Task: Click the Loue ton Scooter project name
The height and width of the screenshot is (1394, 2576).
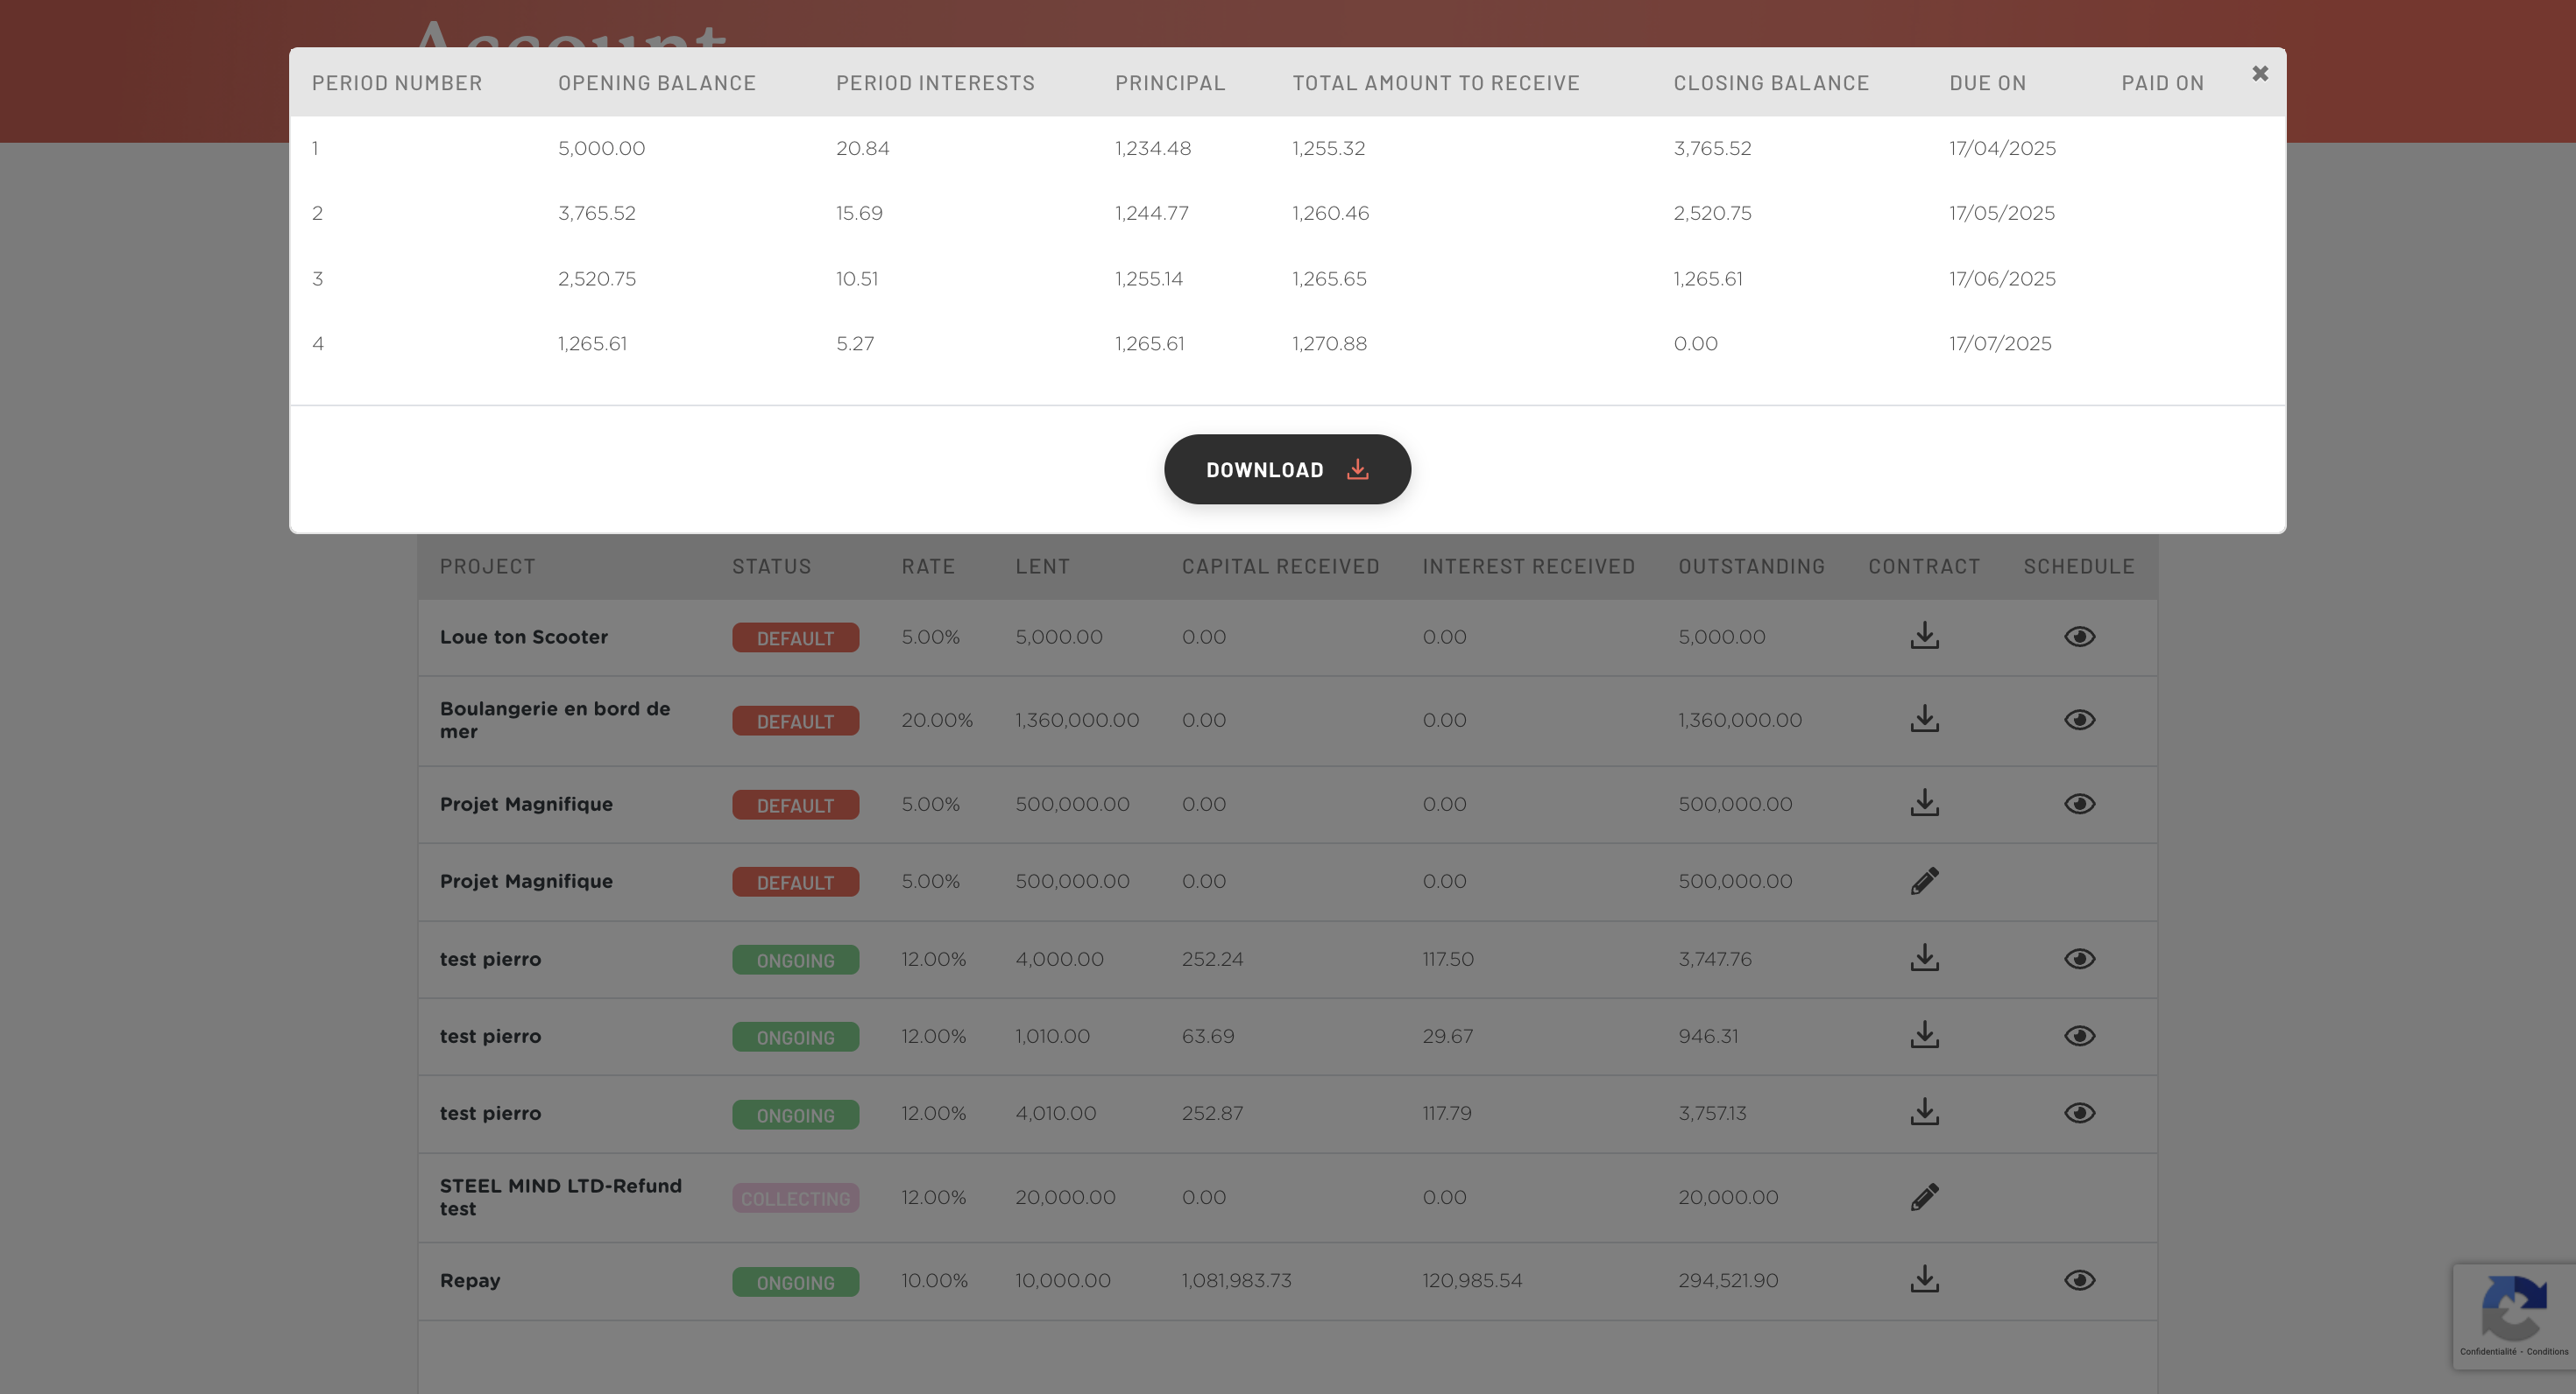Action: click(523, 637)
